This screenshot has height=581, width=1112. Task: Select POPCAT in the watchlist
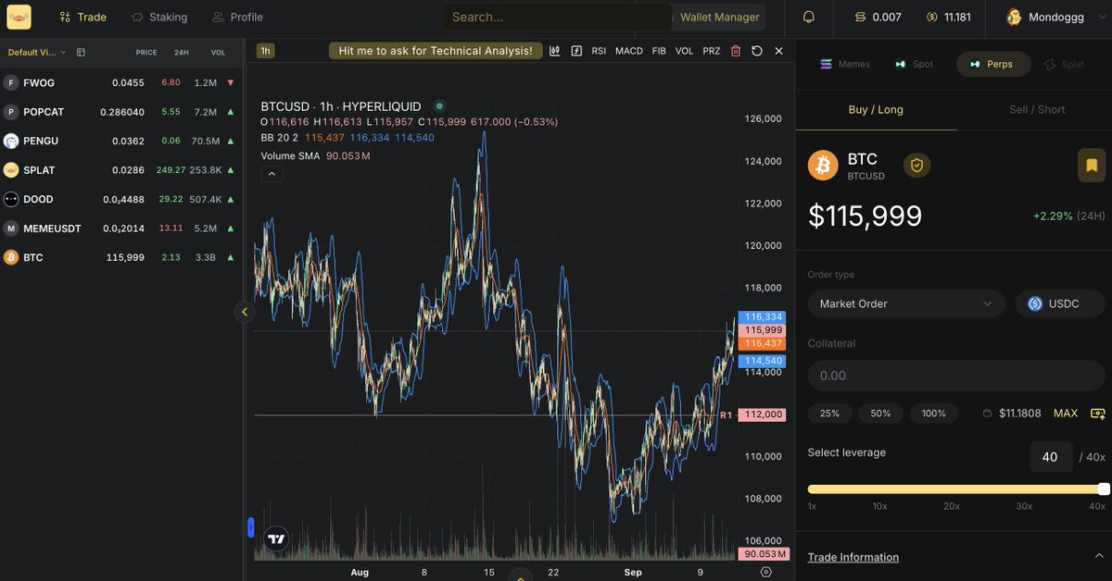pos(120,112)
